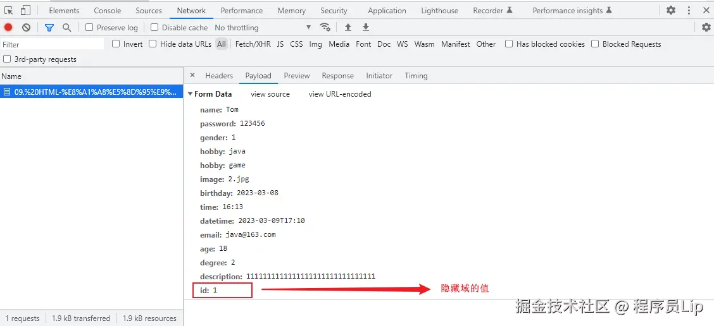Check Blocked Requests checkbox
The height and width of the screenshot is (326, 714).
(x=595, y=44)
